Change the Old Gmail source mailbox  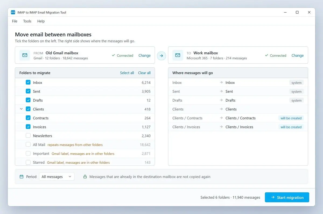[x=145, y=56]
